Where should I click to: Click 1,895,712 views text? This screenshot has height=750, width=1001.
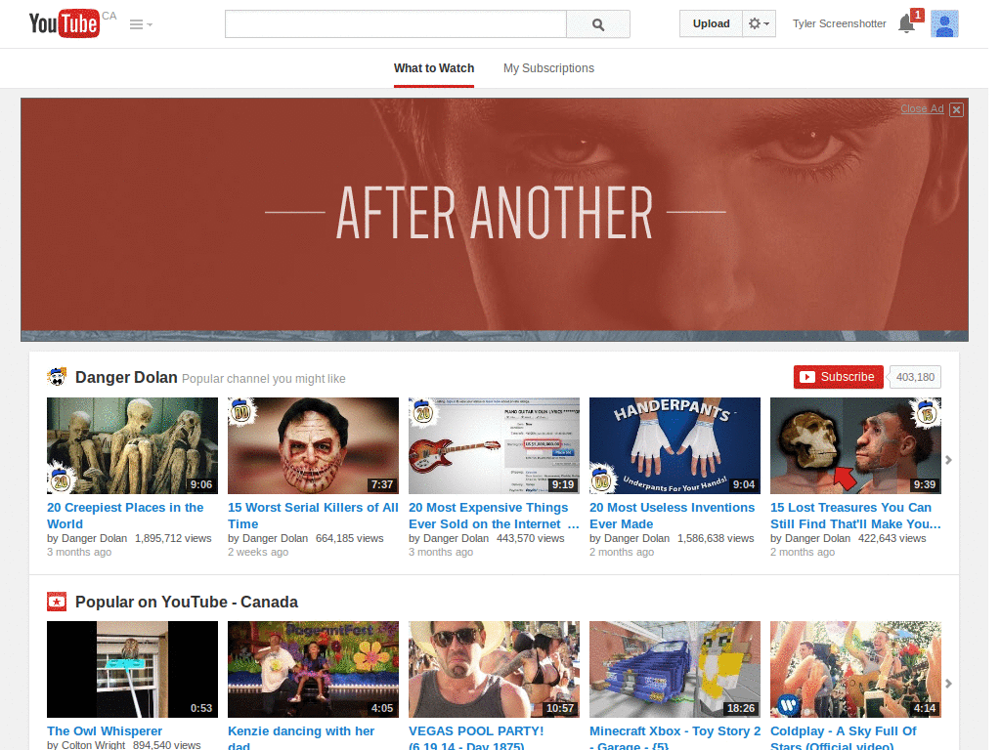[173, 538]
